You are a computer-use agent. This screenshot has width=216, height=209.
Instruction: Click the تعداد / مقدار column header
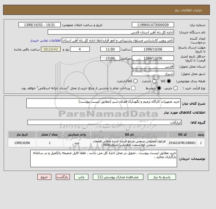50,134
